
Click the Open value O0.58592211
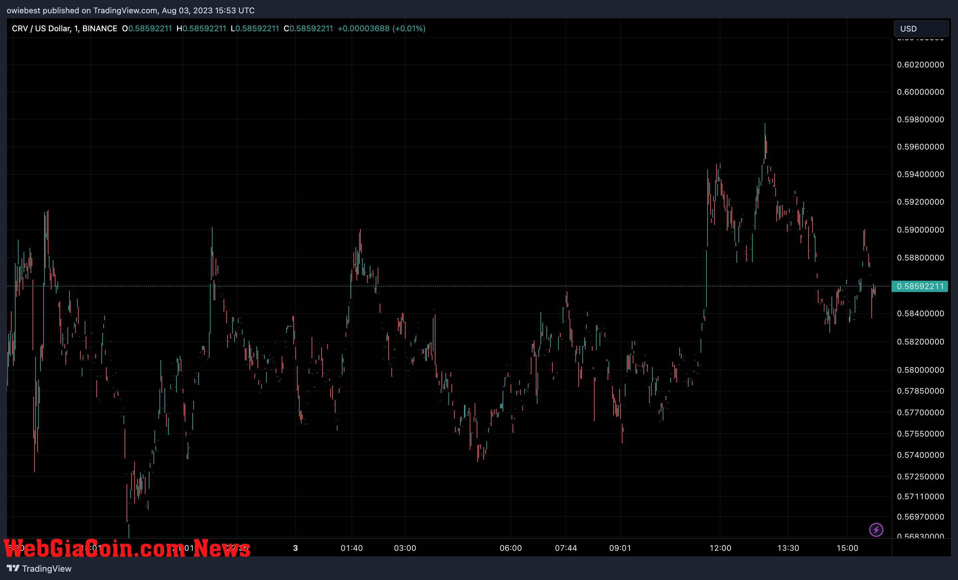click(x=147, y=28)
